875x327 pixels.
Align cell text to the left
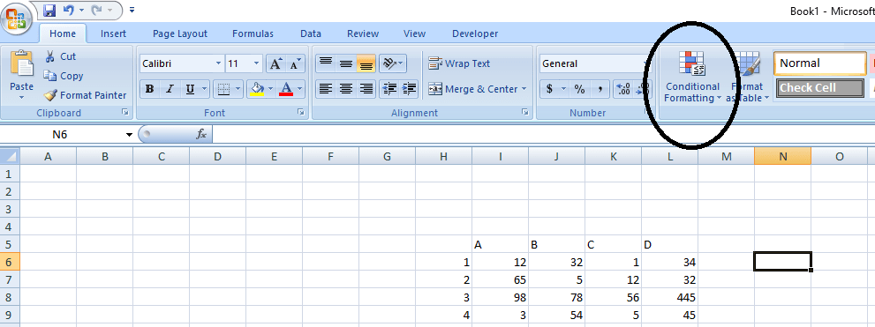326,88
